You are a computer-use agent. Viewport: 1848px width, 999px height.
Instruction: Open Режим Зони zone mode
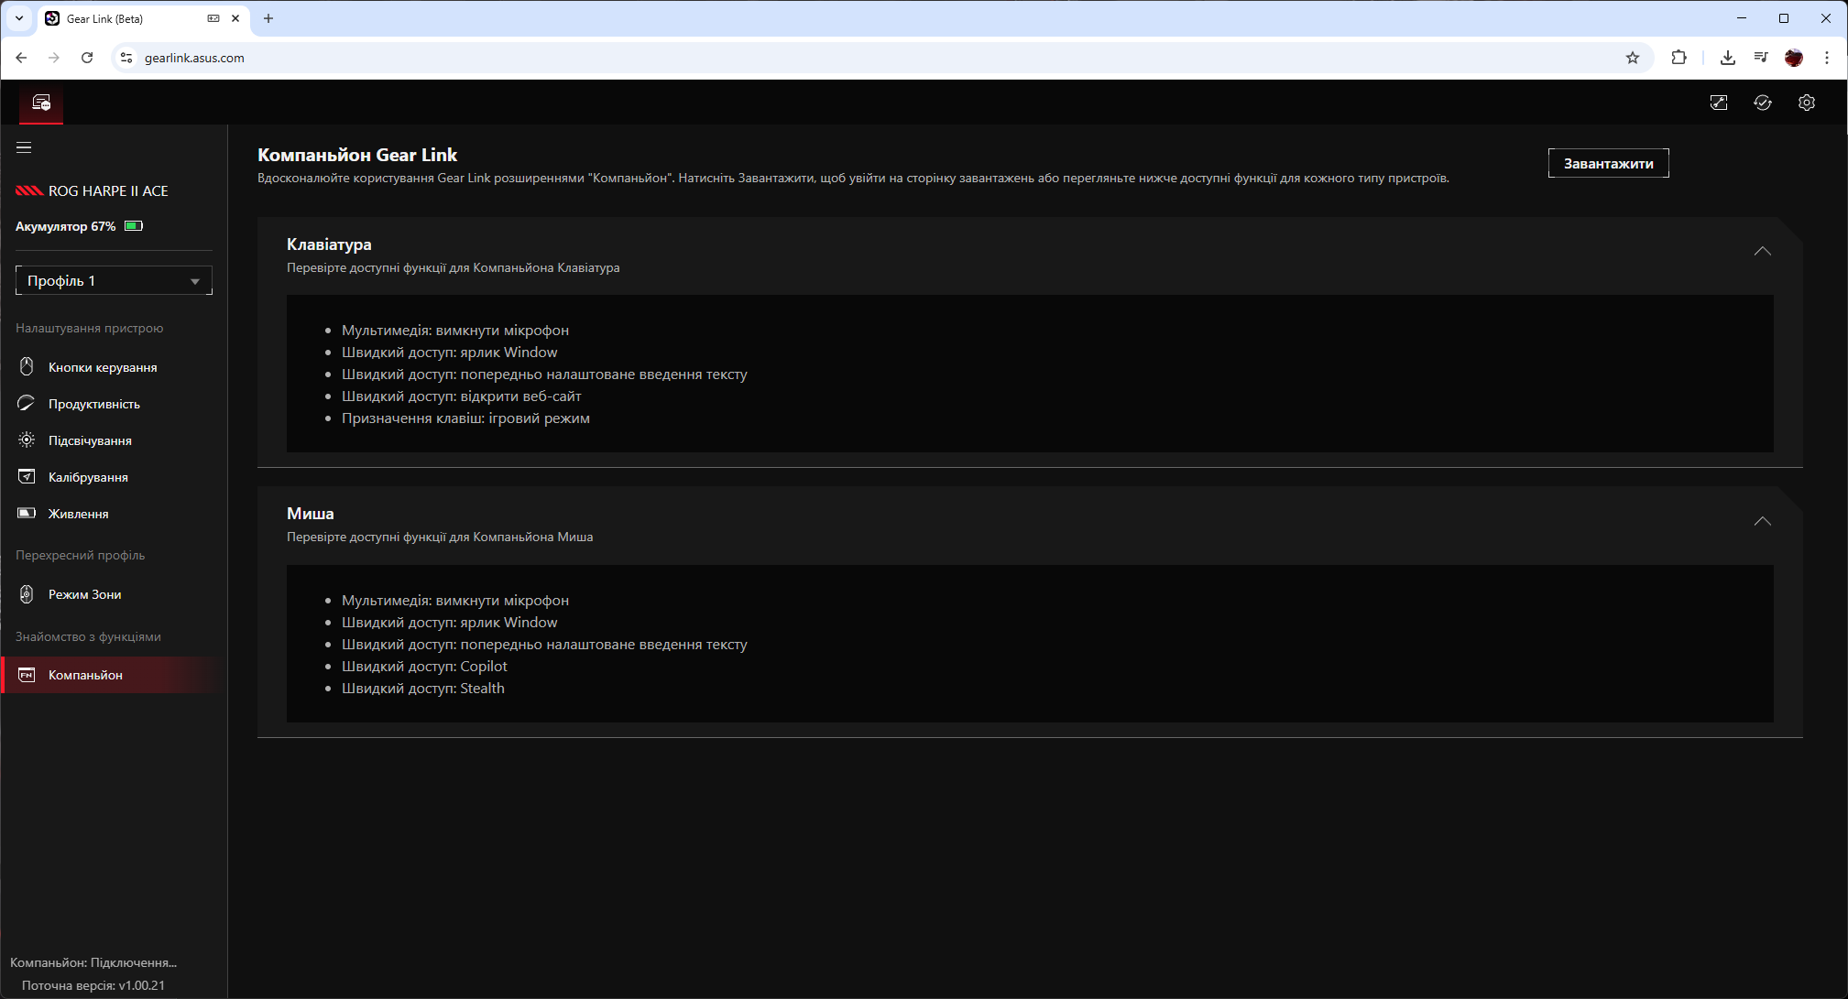[84, 594]
